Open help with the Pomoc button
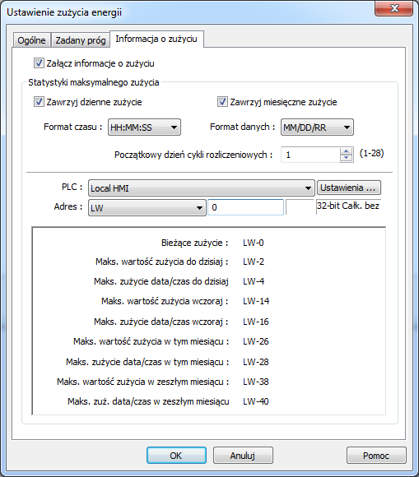419x477 pixels. [376, 456]
